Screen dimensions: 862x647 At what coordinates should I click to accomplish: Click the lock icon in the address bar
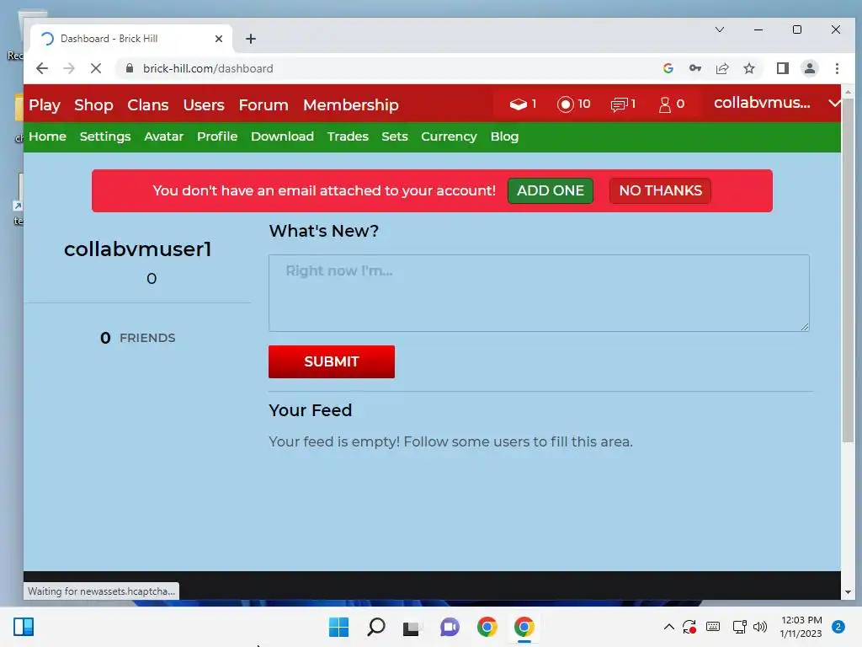click(x=129, y=68)
